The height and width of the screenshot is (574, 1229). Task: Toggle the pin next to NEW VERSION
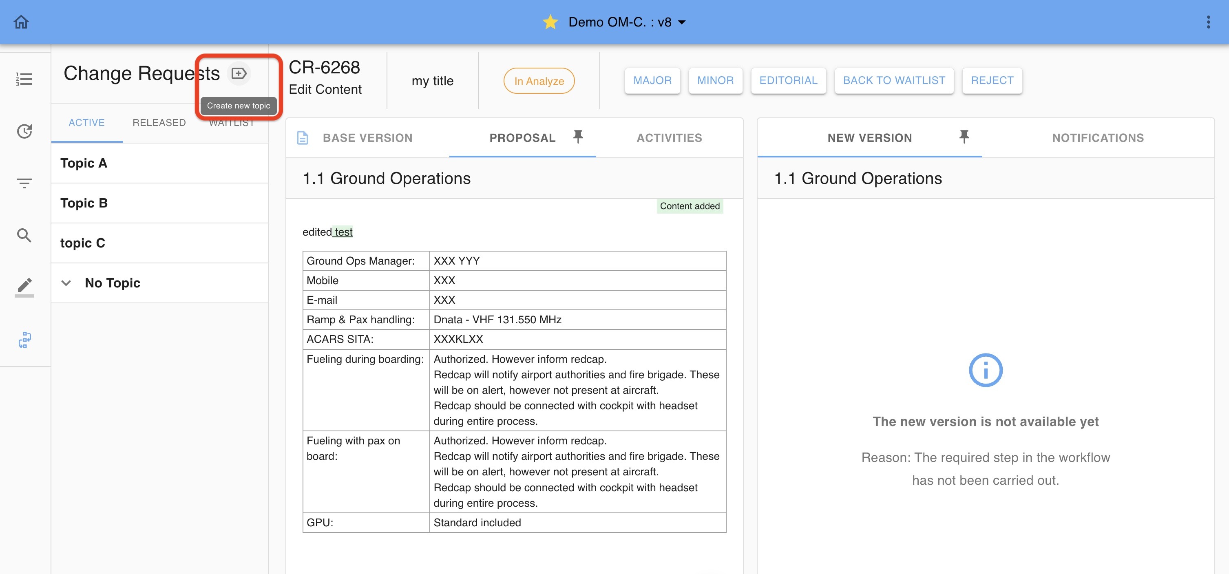(x=964, y=137)
